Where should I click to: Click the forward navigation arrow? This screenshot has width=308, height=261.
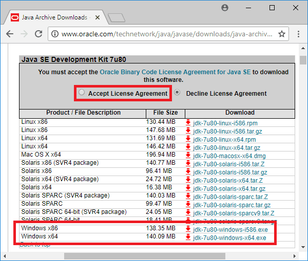(24, 34)
